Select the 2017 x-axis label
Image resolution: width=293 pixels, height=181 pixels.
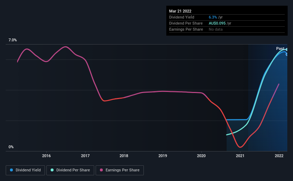(85, 156)
